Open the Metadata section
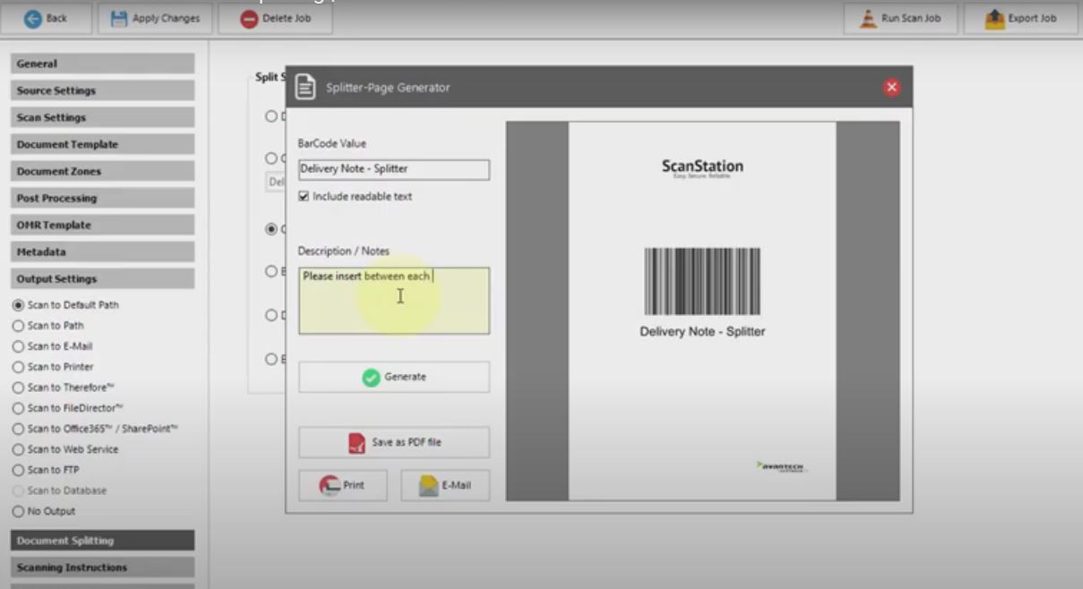The image size is (1083, 589). (102, 252)
